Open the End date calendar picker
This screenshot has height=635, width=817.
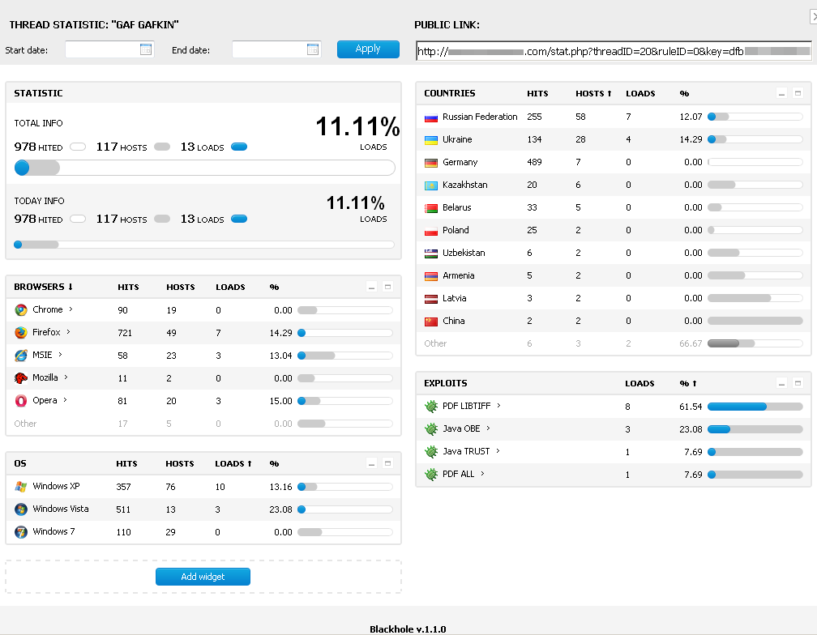click(x=313, y=49)
